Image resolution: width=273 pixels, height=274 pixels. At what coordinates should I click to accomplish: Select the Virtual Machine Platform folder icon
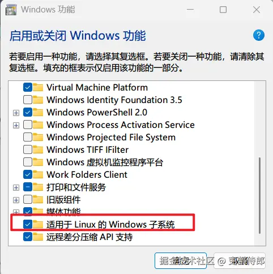pyautogui.click(x=38, y=87)
